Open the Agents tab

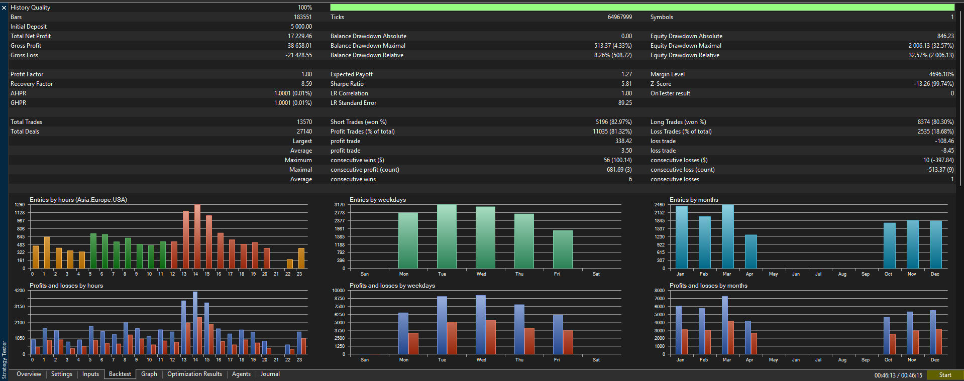click(x=241, y=374)
